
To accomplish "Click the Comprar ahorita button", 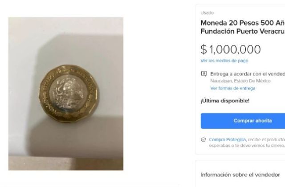I will point(243,121).
